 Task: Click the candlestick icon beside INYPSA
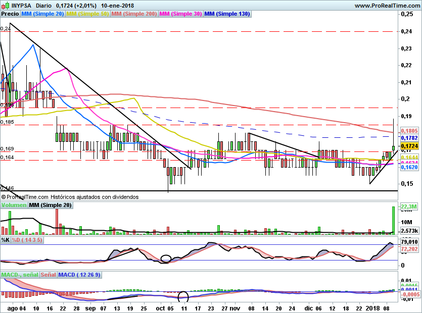pyautogui.click(x=6, y=6)
